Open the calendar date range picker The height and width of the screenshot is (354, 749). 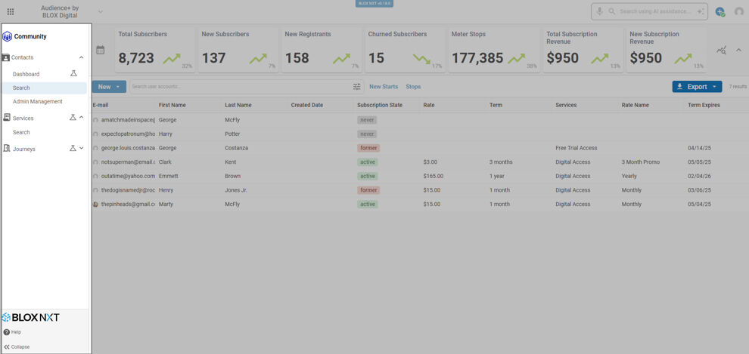[101, 50]
